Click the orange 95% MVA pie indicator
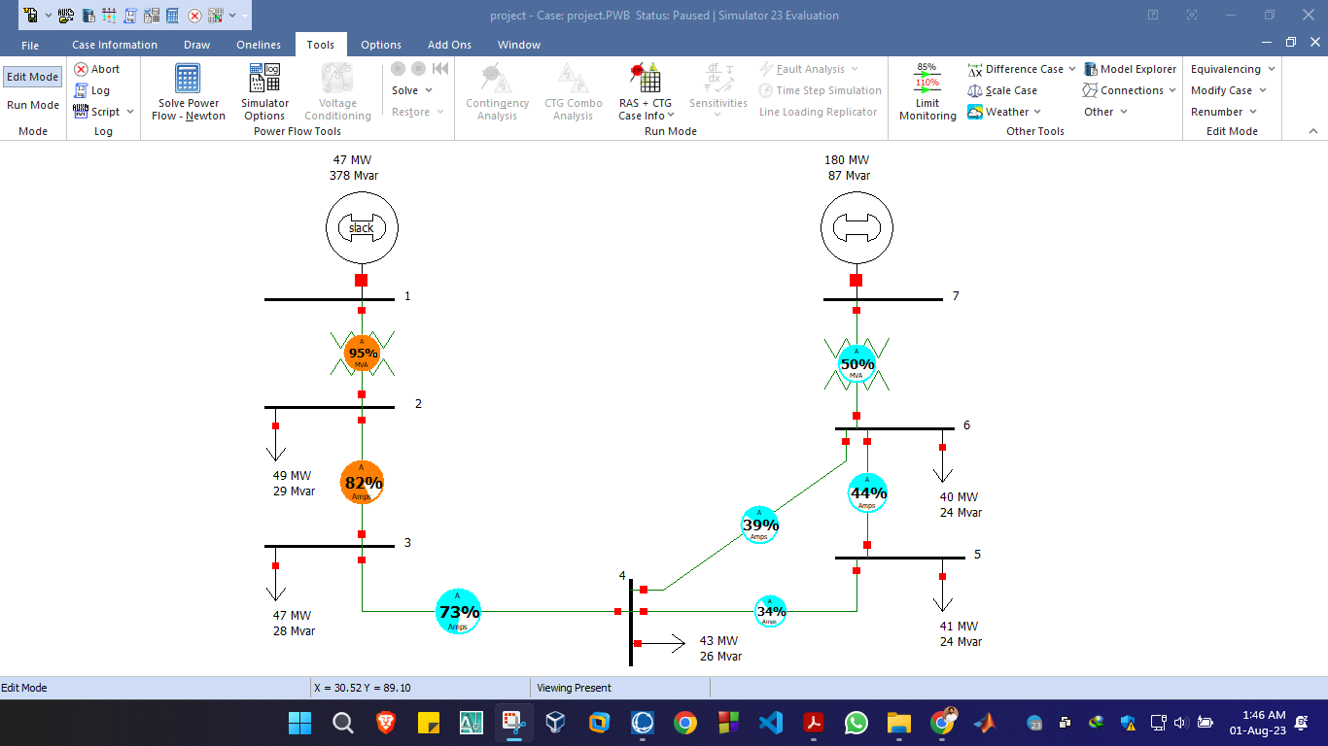The width and height of the screenshot is (1328, 746). pyautogui.click(x=362, y=355)
